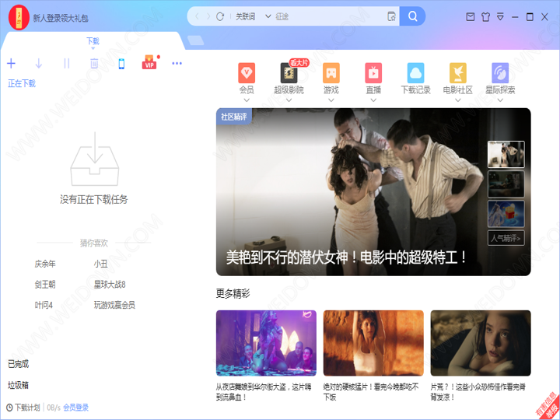Add a new download task with plus icon
560x420 pixels.
[x=11, y=64]
